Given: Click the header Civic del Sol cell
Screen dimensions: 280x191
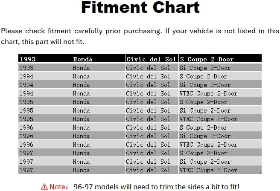Looking at the screenshot, I should [152, 58].
